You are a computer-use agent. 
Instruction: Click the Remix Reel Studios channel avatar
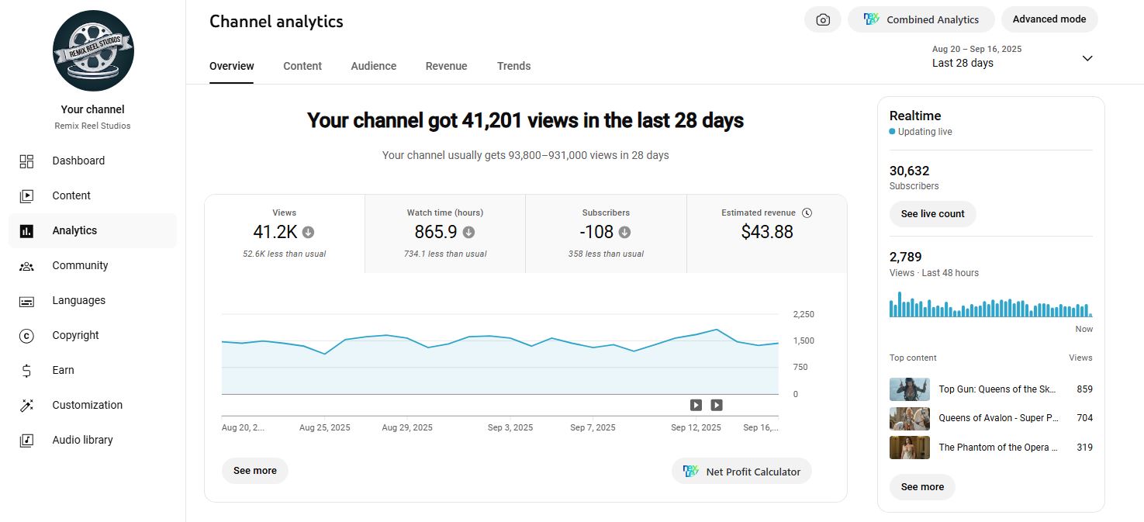93,51
